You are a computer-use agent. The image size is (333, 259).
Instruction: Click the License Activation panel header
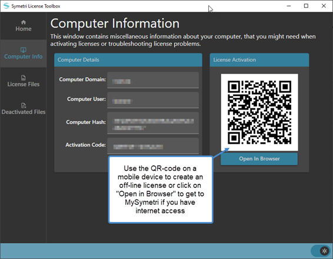[259, 60]
